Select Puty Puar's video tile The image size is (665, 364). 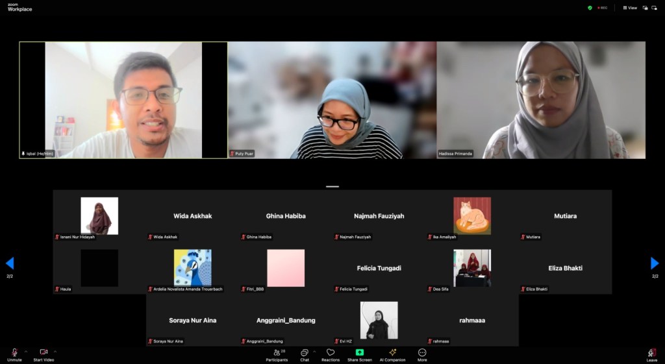[332, 100]
